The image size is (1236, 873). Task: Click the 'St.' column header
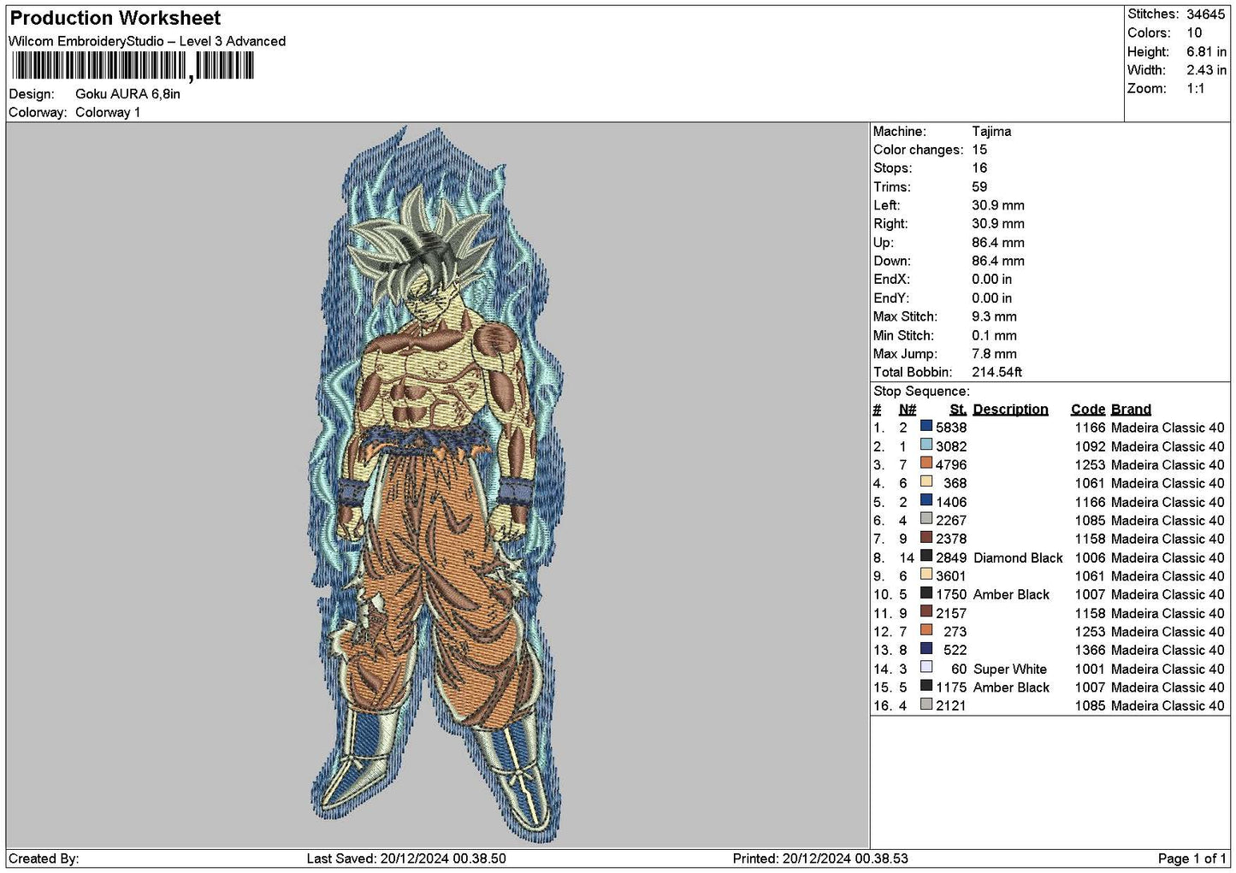tap(958, 410)
